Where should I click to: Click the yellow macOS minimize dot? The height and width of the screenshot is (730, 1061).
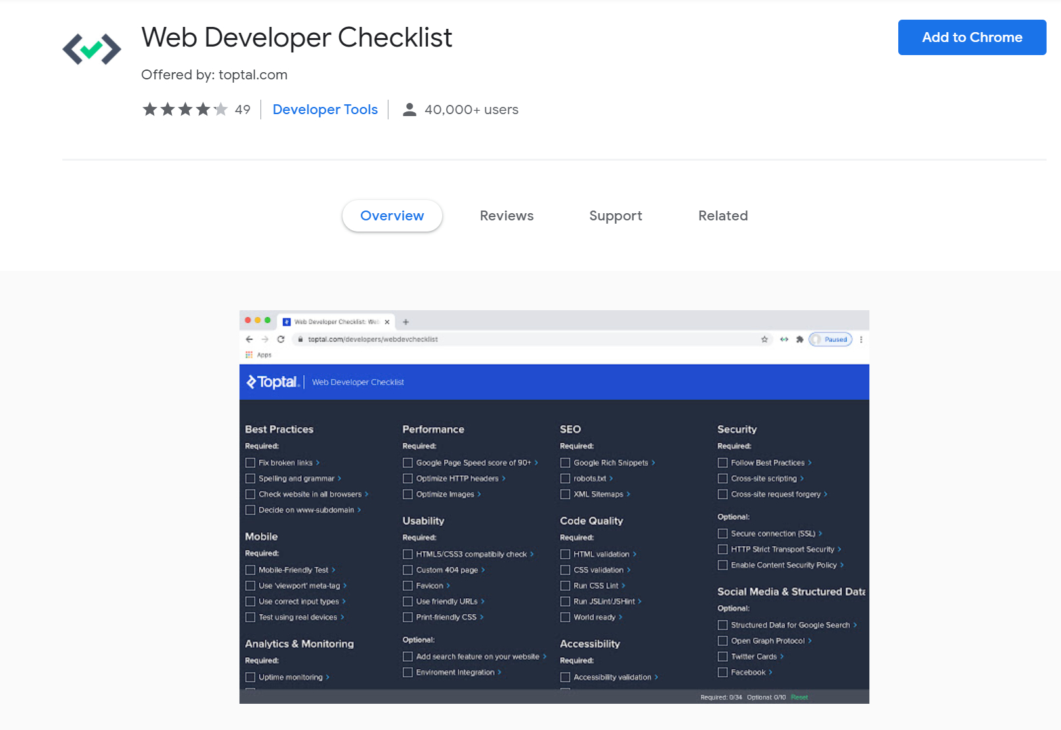(258, 320)
